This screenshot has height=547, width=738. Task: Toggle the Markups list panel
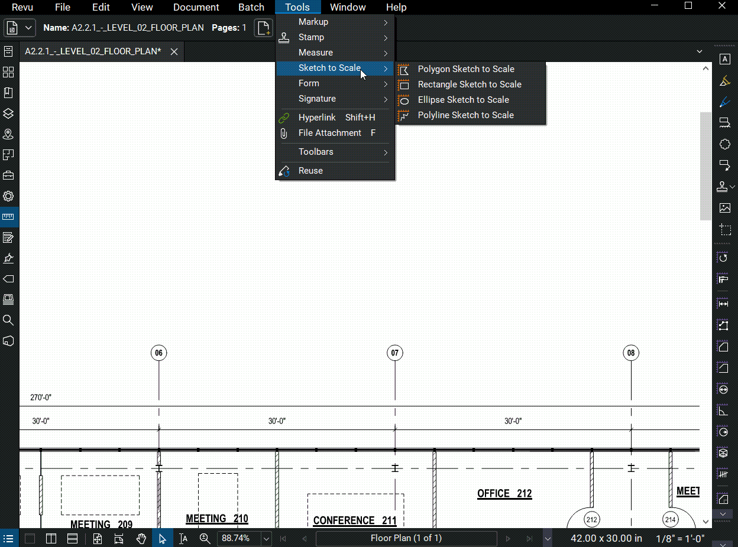8,538
